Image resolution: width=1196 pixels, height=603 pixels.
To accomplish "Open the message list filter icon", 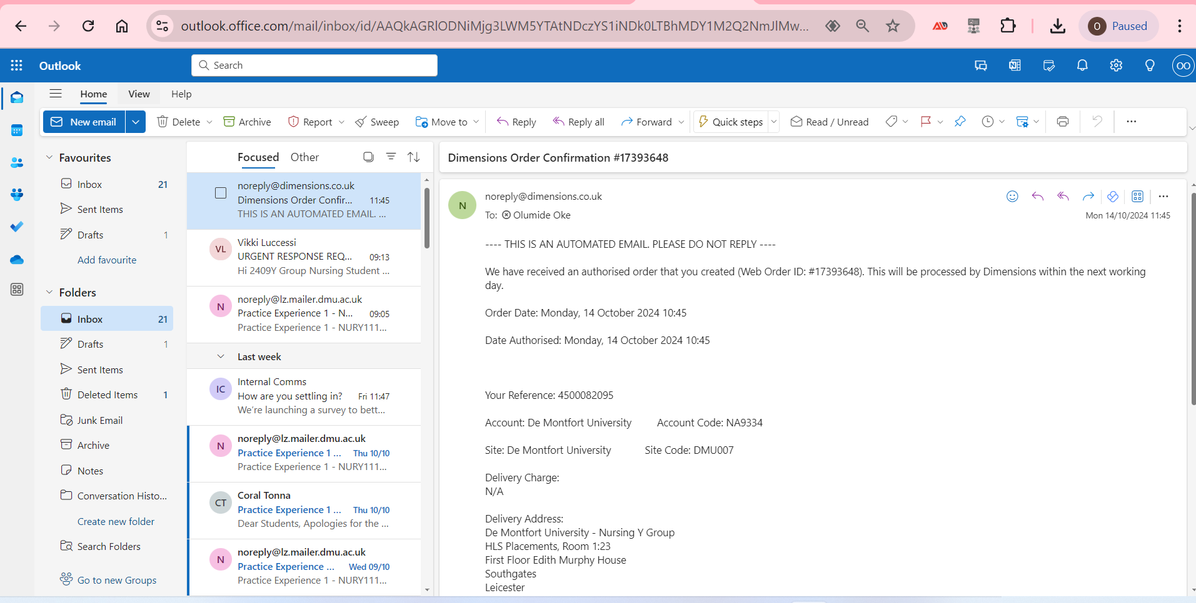I will click(391, 157).
